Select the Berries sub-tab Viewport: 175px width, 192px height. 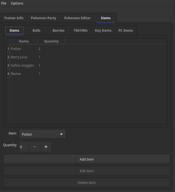click(x=58, y=30)
